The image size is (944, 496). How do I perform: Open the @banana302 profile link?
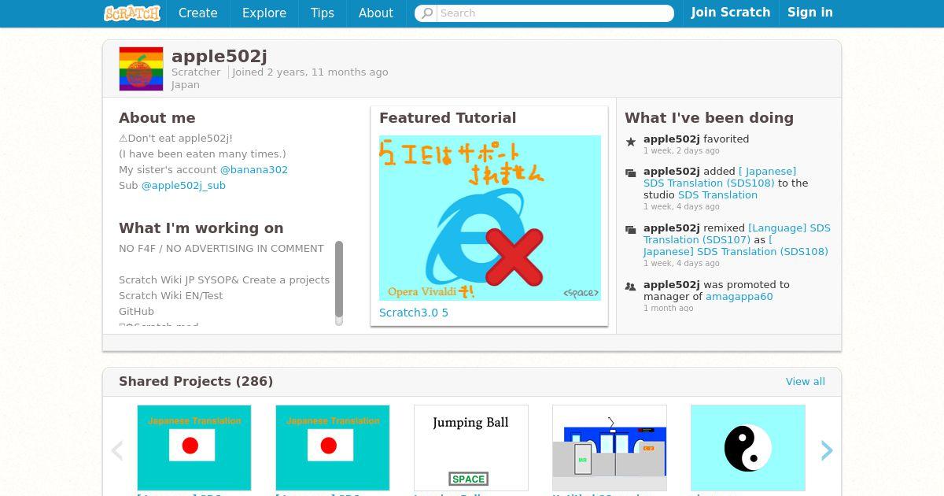pyautogui.click(x=254, y=170)
